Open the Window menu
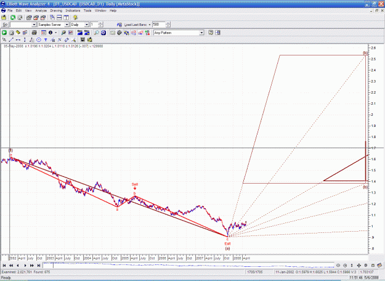This screenshot has height=281, width=385. [100, 10]
